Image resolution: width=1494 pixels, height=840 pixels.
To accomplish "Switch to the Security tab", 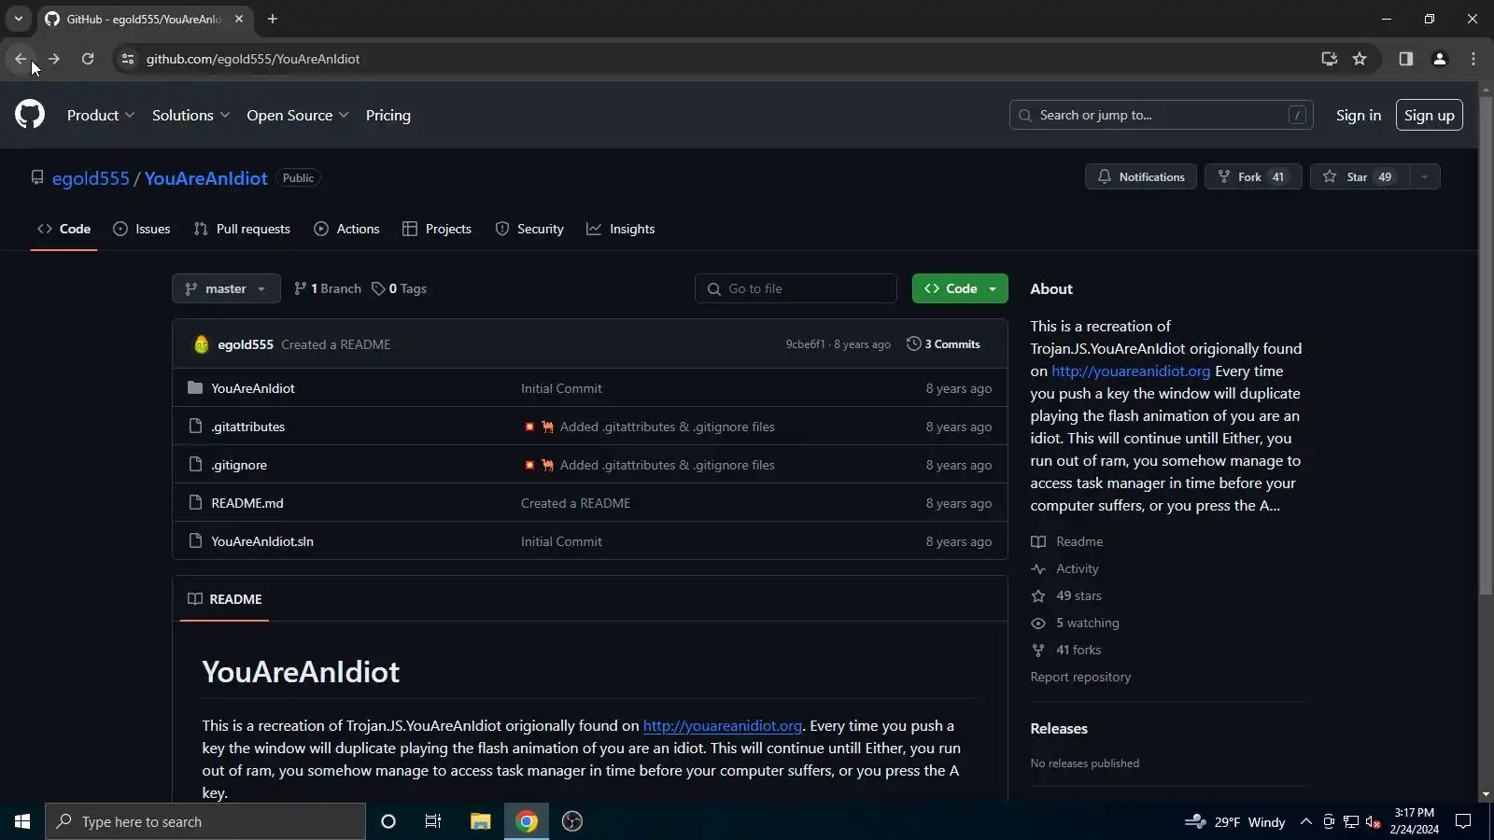I will pyautogui.click(x=529, y=229).
